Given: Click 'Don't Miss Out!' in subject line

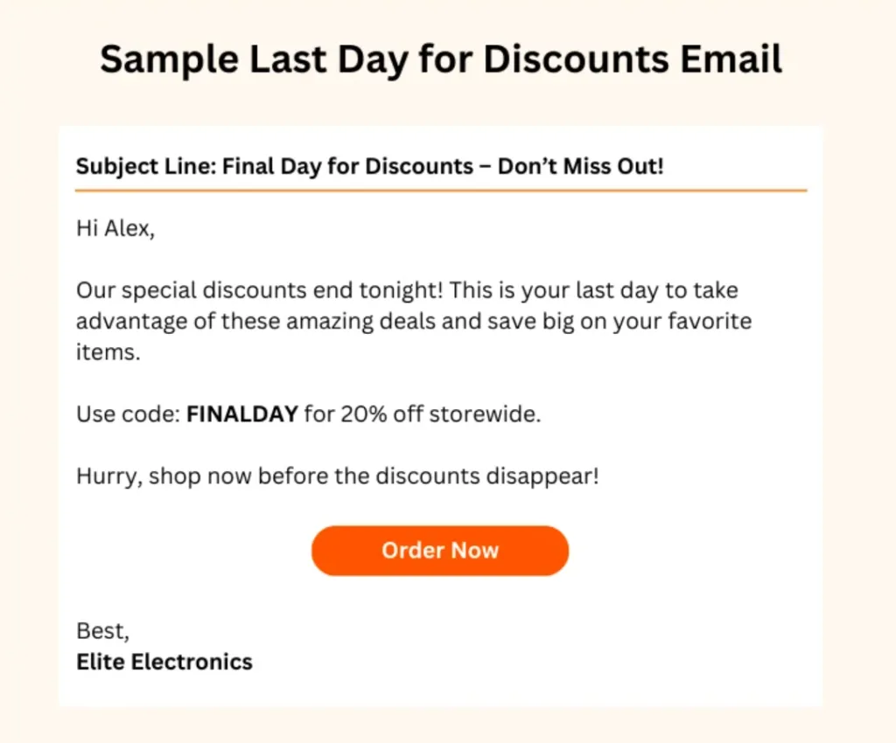Looking at the screenshot, I should click(581, 166).
